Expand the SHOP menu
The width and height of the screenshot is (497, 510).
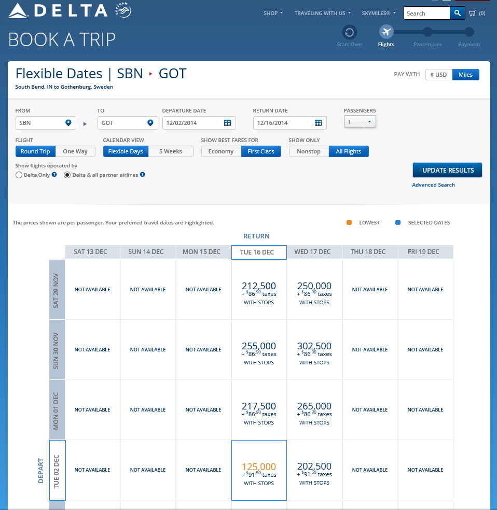273,13
